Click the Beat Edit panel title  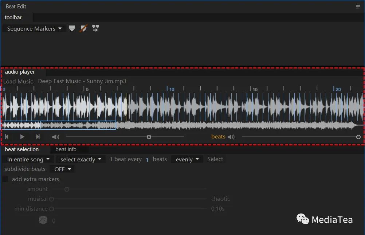(x=16, y=7)
